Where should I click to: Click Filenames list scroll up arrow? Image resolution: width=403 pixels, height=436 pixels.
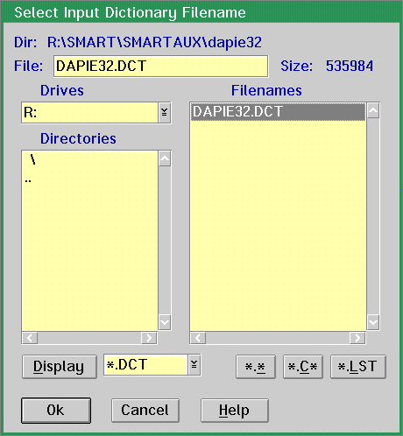pos(373,111)
